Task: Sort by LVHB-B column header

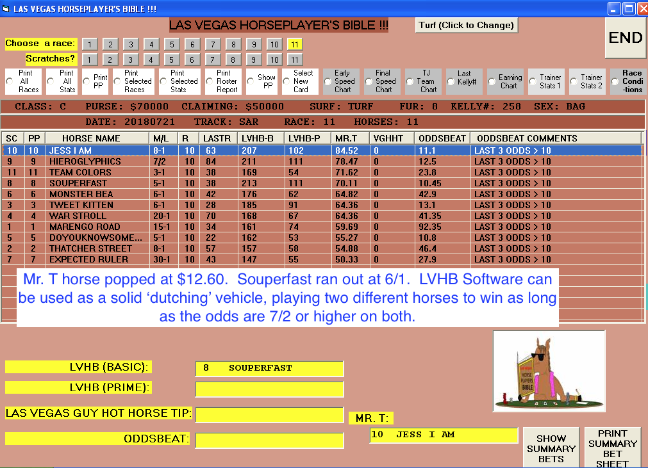Action: point(261,138)
